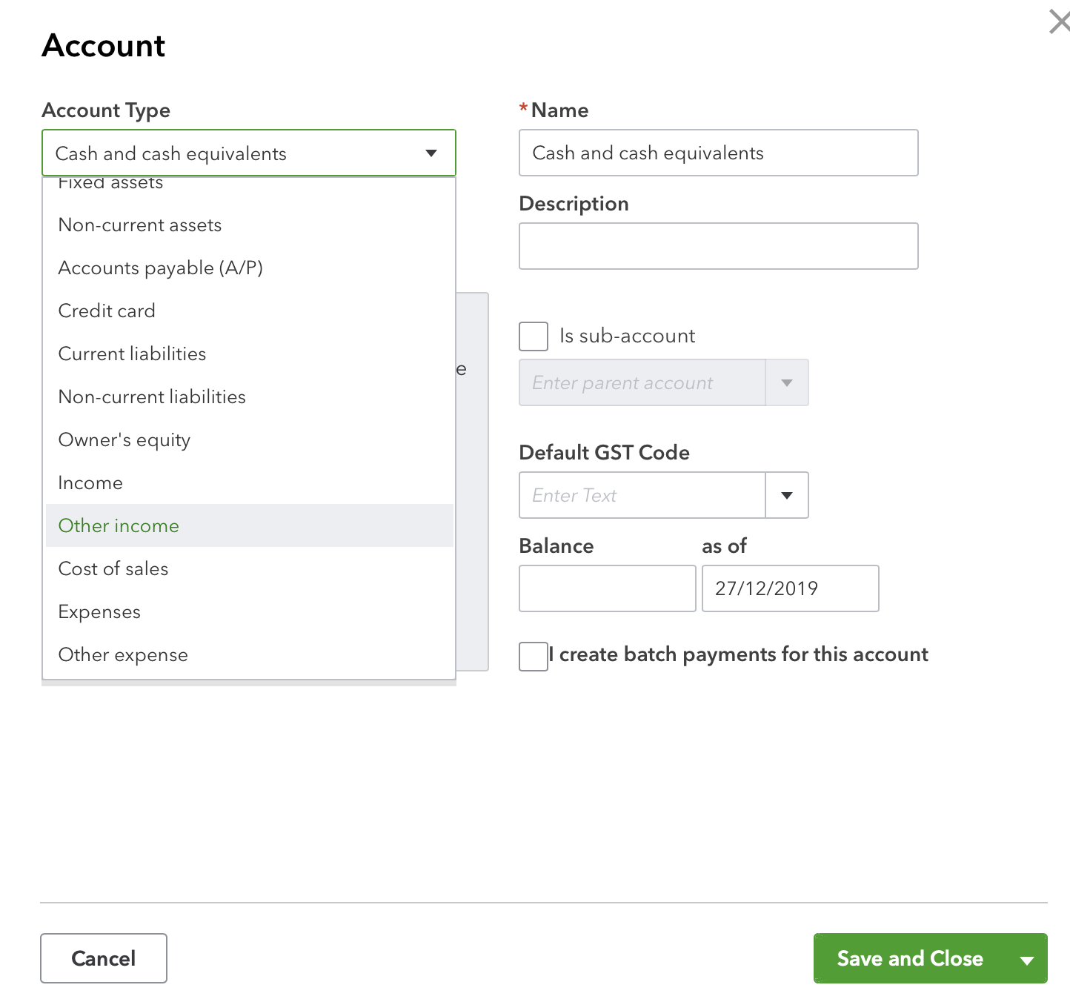
Task: Select Owner's equity account type
Action: [x=124, y=439]
